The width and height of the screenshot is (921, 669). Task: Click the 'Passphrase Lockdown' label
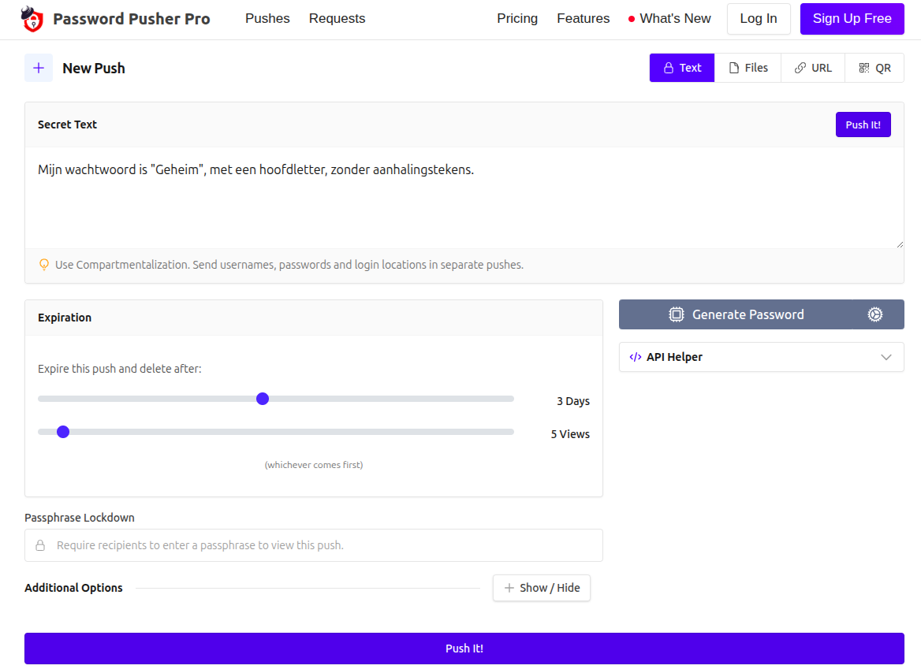click(80, 518)
